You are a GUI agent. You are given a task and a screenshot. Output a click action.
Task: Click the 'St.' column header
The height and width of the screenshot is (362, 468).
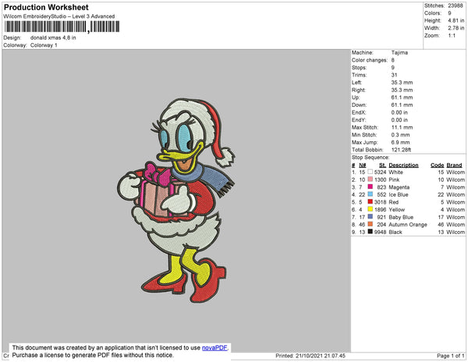pyautogui.click(x=383, y=165)
